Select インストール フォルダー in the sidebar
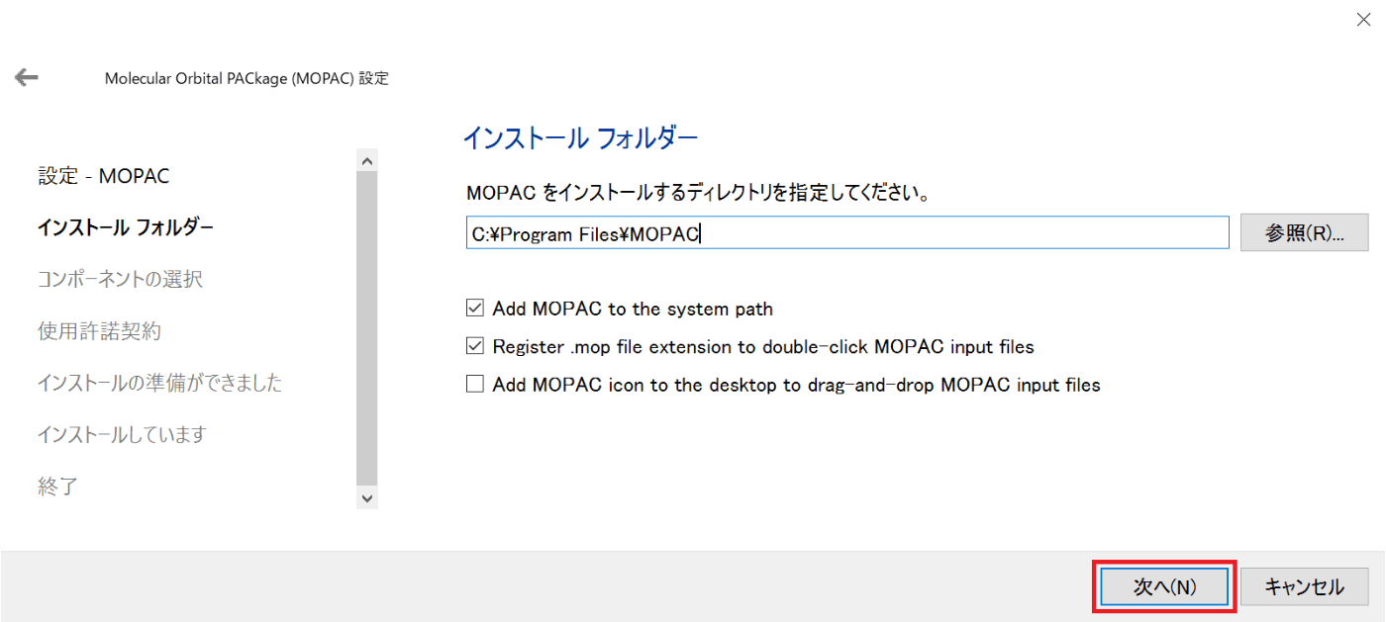The width and height of the screenshot is (1386, 622). 126,227
